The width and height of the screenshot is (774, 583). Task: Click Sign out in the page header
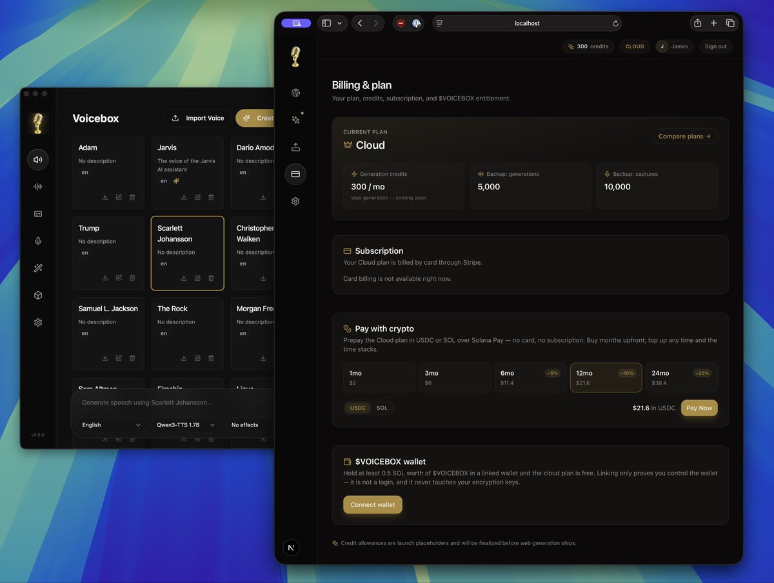click(716, 46)
